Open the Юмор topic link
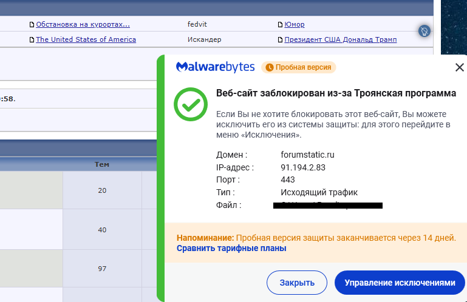 (x=295, y=24)
